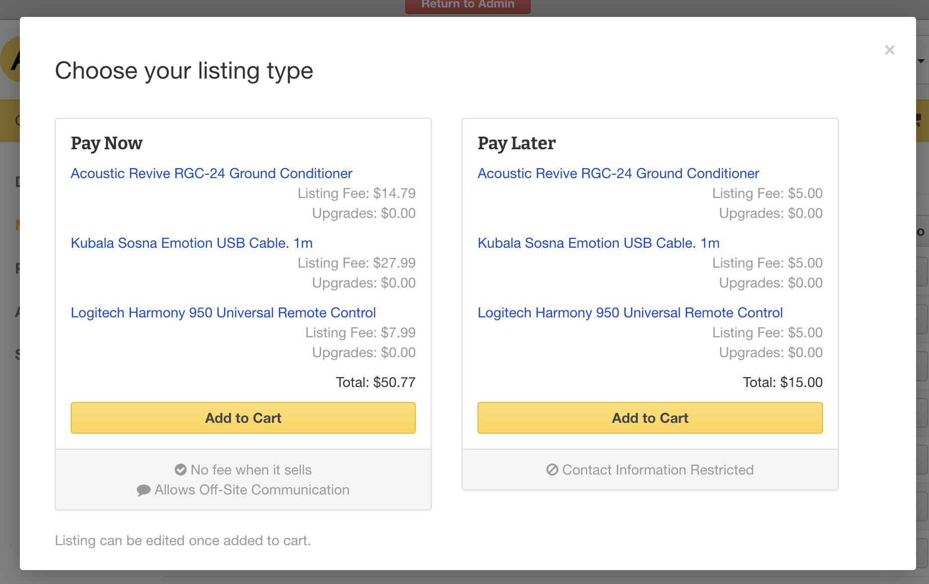Click 'Listing can be edited once added to cart' note
Screen dimensions: 929x584
(183, 540)
